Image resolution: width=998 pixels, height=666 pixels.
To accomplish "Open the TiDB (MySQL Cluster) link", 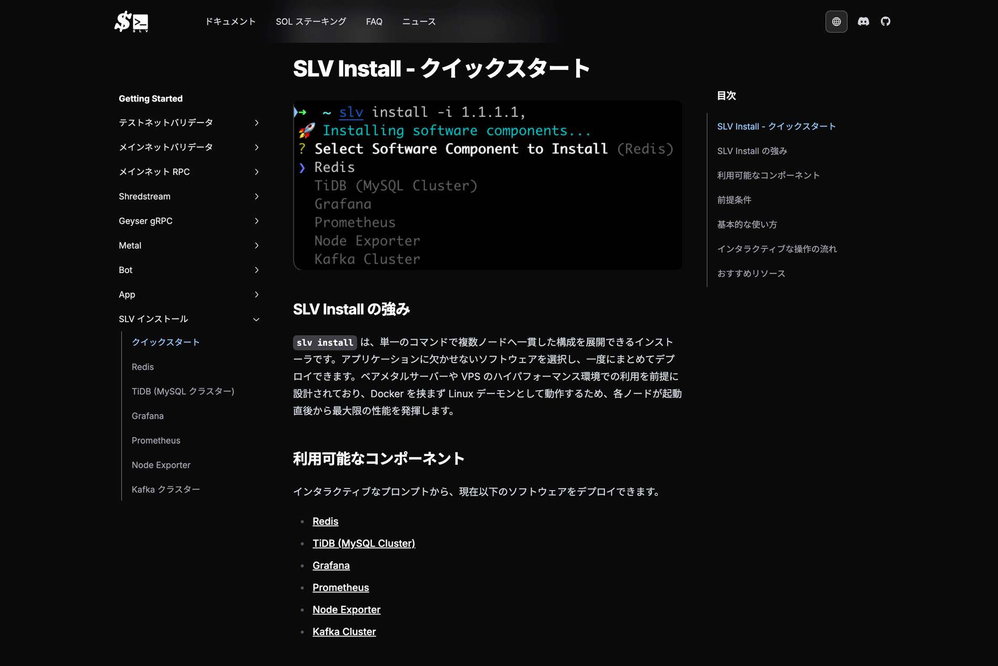I will click(x=364, y=543).
